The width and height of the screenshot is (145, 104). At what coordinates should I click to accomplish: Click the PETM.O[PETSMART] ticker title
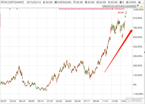click(x=12, y=2)
